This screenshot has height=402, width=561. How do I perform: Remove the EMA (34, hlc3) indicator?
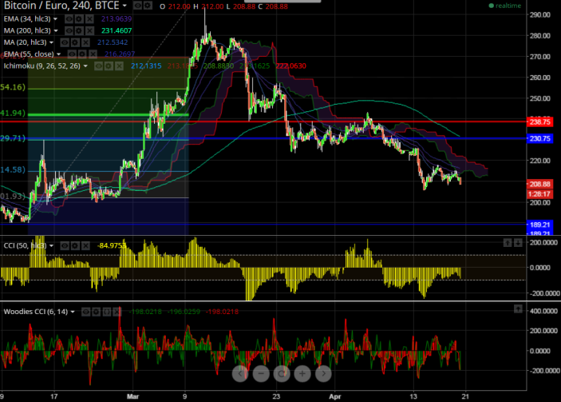[89, 18]
